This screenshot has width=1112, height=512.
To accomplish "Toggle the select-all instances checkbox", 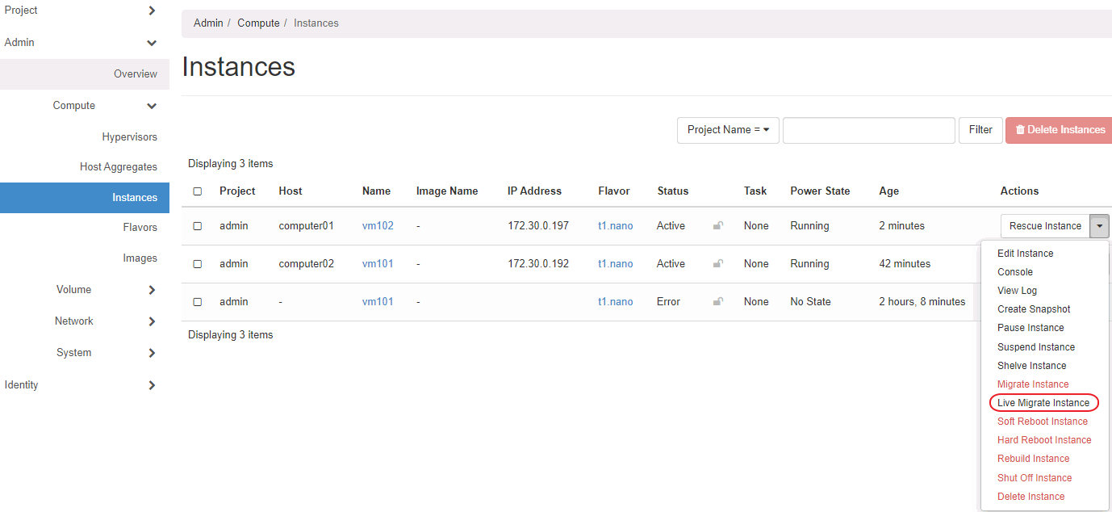I will click(x=198, y=191).
